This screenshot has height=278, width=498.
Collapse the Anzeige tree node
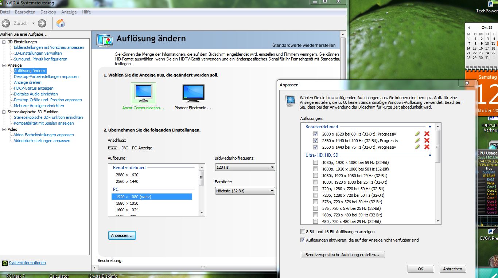pyautogui.click(x=4, y=65)
